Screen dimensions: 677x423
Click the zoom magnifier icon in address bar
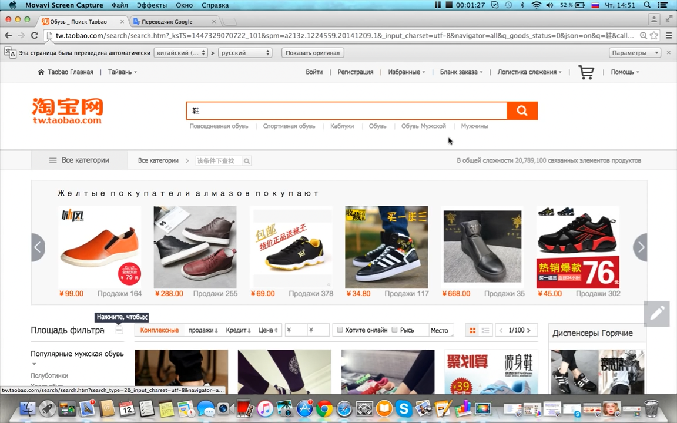[x=644, y=35]
